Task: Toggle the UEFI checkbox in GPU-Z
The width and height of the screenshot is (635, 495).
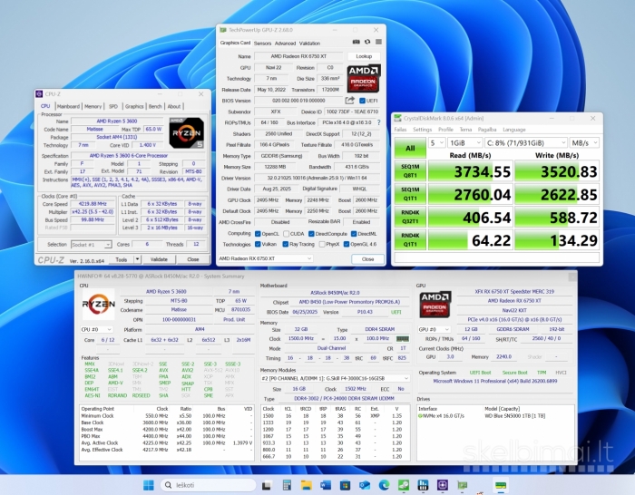Action: click(362, 101)
